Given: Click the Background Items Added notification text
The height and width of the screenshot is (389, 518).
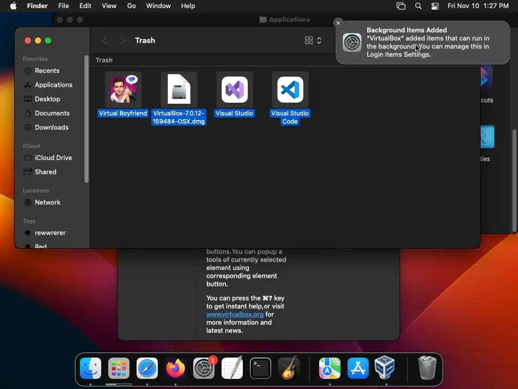Looking at the screenshot, I should coord(428,43).
